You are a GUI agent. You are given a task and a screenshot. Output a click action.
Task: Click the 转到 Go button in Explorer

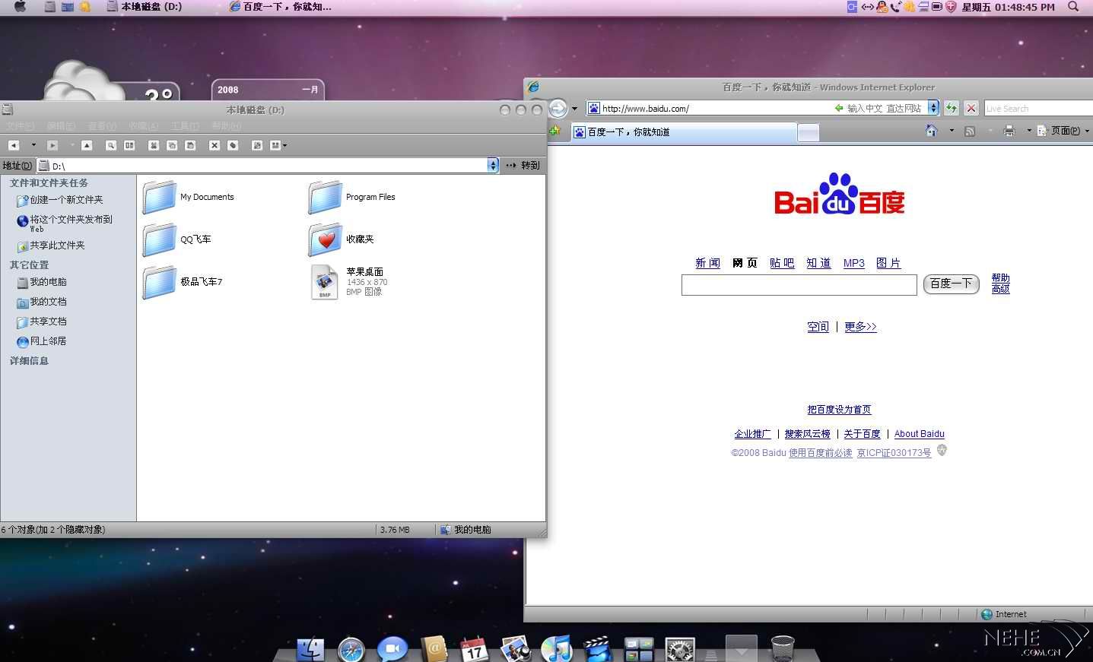(x=523, y=165)
